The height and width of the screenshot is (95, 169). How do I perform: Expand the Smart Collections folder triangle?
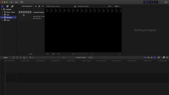2,12
